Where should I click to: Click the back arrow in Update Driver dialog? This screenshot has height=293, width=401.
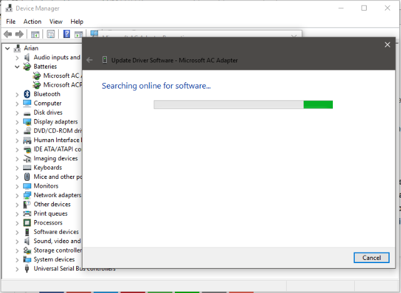click(x=89, y=60)
